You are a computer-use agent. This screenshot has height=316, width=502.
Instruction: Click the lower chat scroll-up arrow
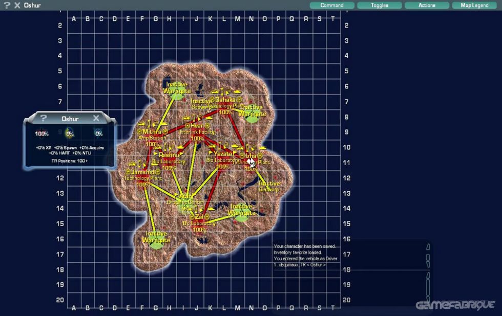pyautogui.click(x=428, y=276)
